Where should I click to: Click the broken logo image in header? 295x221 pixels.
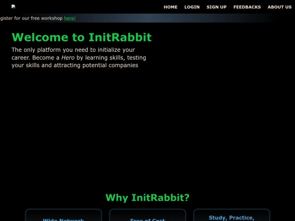pos(13,7)
